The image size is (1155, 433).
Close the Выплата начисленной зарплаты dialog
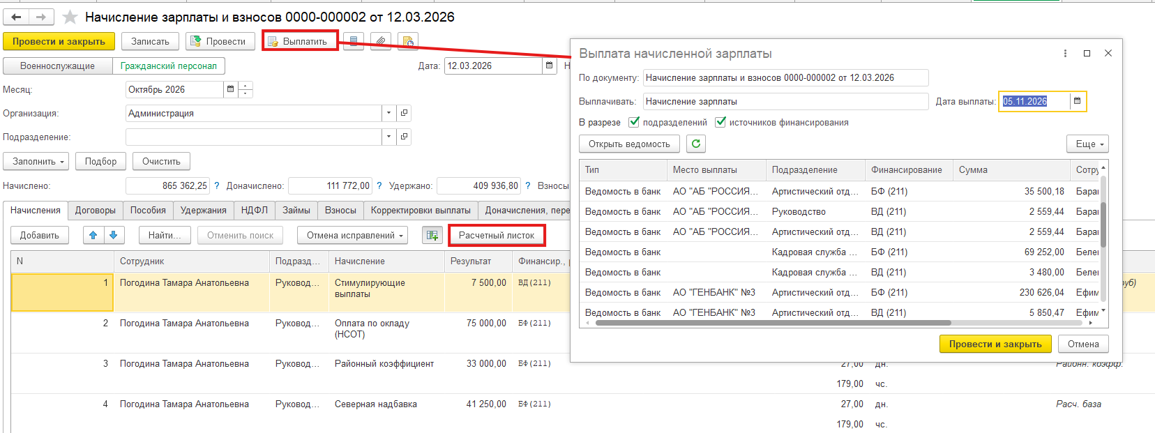(x=1108, y=53)
